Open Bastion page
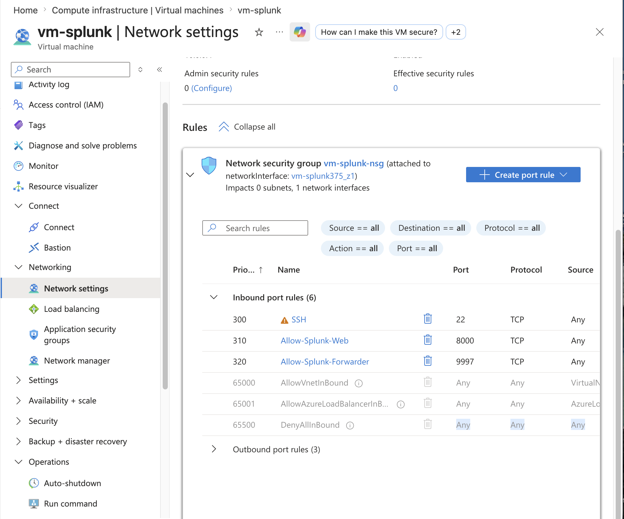 tap(57, 248)
